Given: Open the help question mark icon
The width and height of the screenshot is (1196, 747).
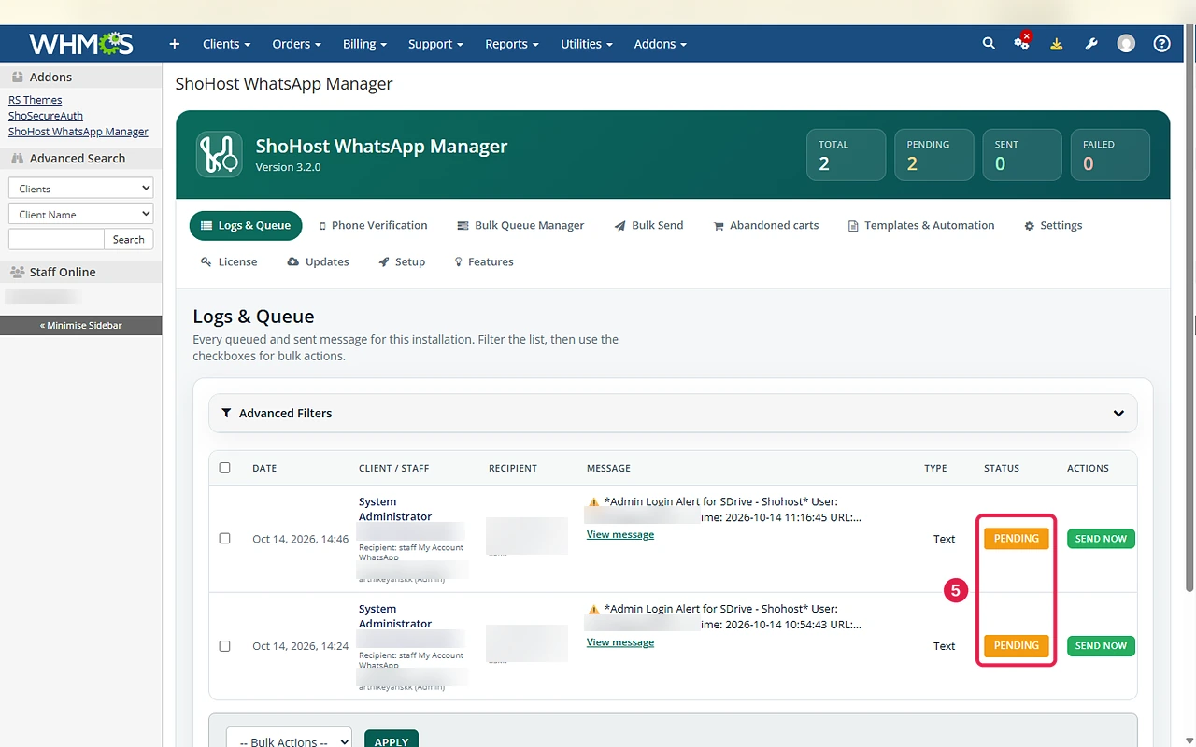Looking at the screenshot, I should coord(1161,44).
